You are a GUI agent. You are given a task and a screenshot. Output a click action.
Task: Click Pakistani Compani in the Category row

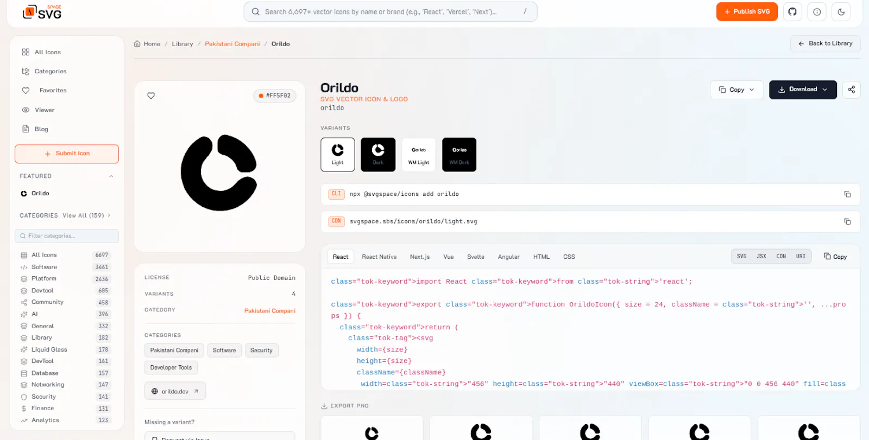coord(270,311)
